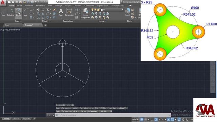This screenshot has width=217, height=122.
Task: Click the Linear dimension icon
Action: [76, 10]
